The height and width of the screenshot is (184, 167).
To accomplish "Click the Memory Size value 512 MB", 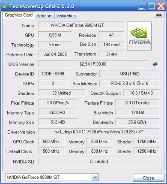I will click(x=57, y=122).
